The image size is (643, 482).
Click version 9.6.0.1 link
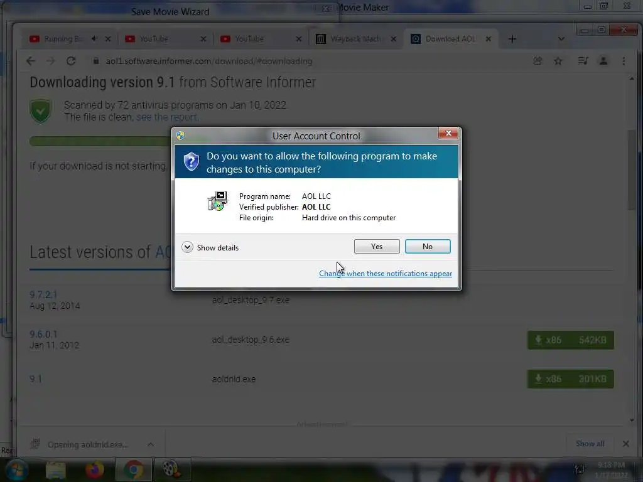click(x=43, y=334)
